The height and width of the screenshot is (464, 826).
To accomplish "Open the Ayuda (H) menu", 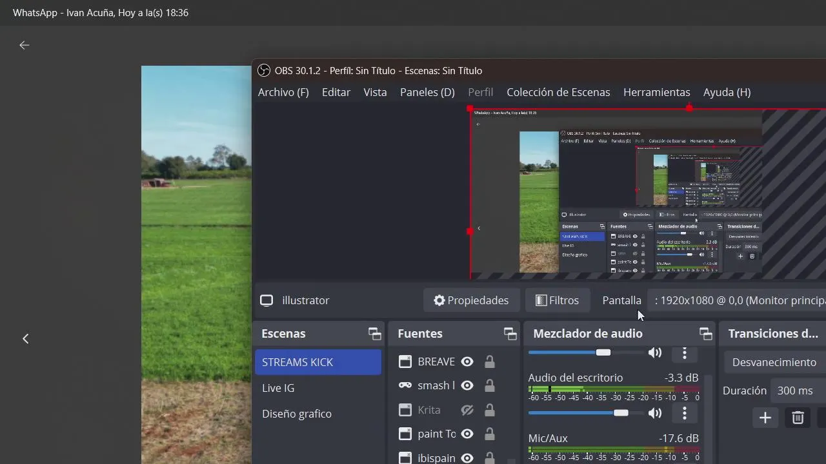I will click(727, 92).
